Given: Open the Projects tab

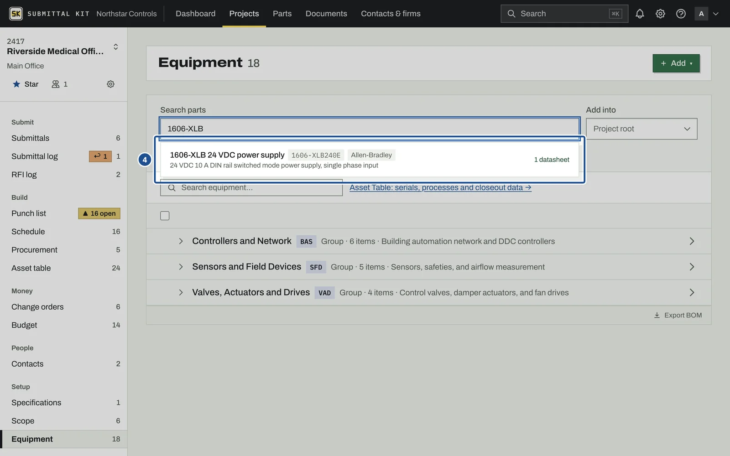Looking at the screenshot, I should pyautogui.click(x=244, y=14).
